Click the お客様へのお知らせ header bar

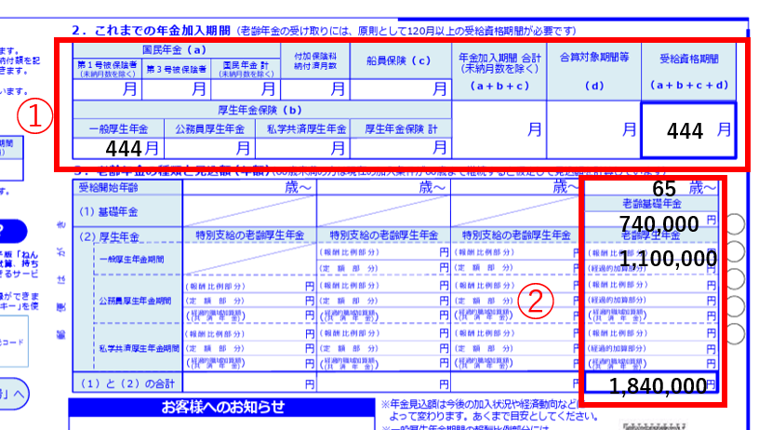click(221, 408)
